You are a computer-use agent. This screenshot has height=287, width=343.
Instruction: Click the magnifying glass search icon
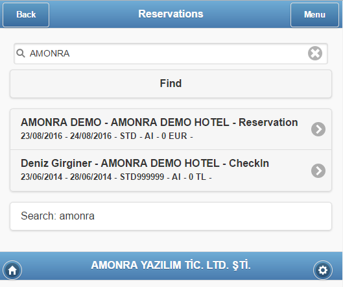coord(21,53)
